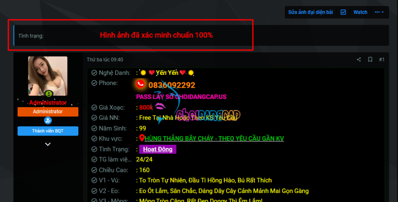Bookmark the post with the bookmark icon
Screen dimensions: 398x202
[x=370, y=59]
